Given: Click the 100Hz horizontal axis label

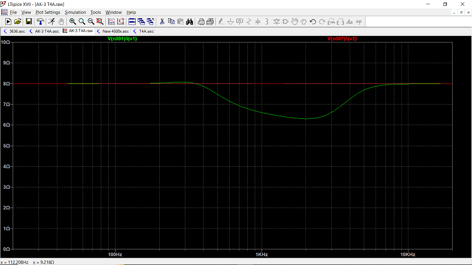Looking at the screenshot, I should click(x=115, y=255).
